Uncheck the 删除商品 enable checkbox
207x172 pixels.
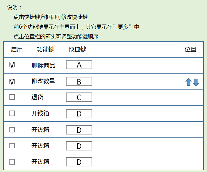[12, 65]
